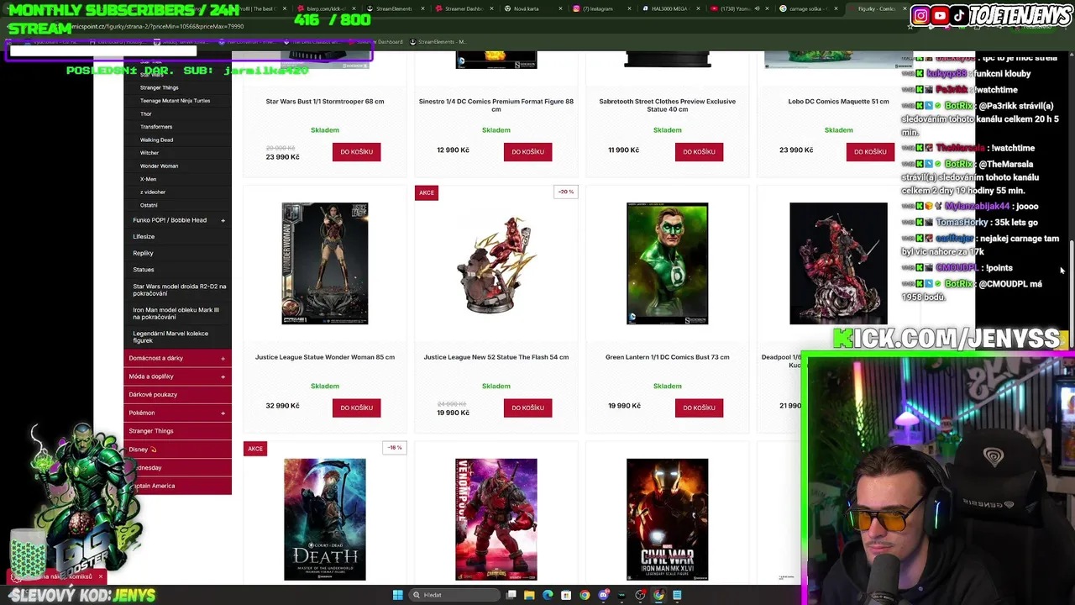This screenshot has height=605, width=1075.
Task: Open The Flash statue product image
Action: pyautogui.click(x=496, y=265)
